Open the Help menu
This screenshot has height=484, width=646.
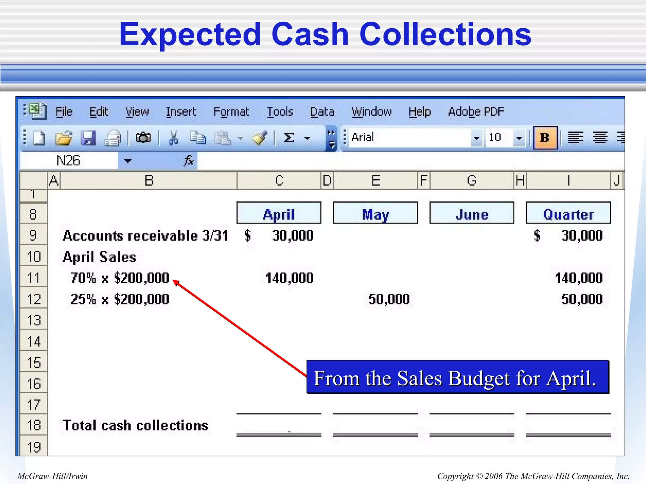point(420,112)
